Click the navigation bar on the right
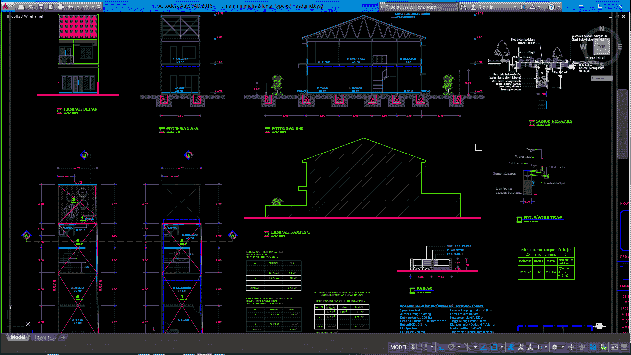The image size is (631, 355). tap(622, 124)
